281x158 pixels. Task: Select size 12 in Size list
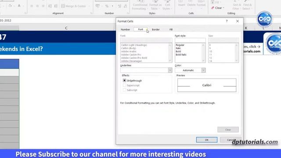coord(210,58)
